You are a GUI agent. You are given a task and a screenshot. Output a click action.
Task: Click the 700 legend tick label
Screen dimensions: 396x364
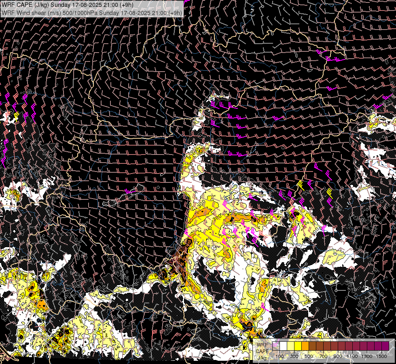coord(323,356)
